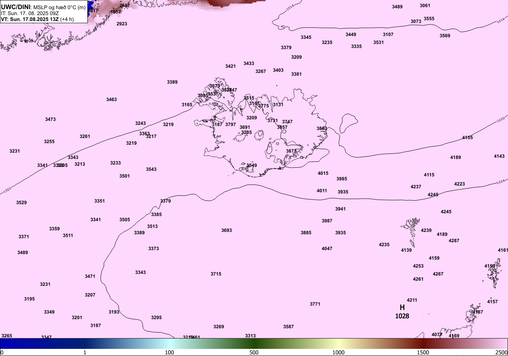Screen dimensions: 508x356
Task: Click the height value 4237
Action: [x=416, y=187]
